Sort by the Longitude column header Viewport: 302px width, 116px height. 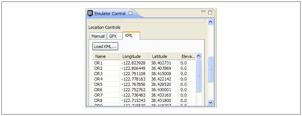(134, 57)
